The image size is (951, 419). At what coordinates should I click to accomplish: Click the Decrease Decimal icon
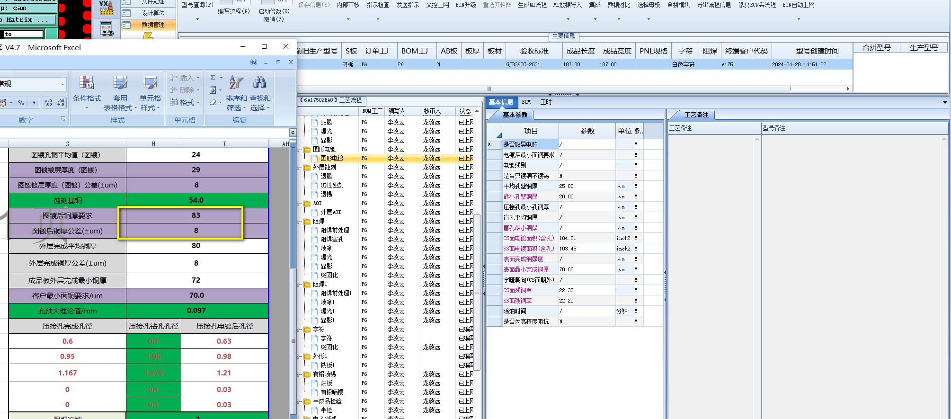point(61,103)
